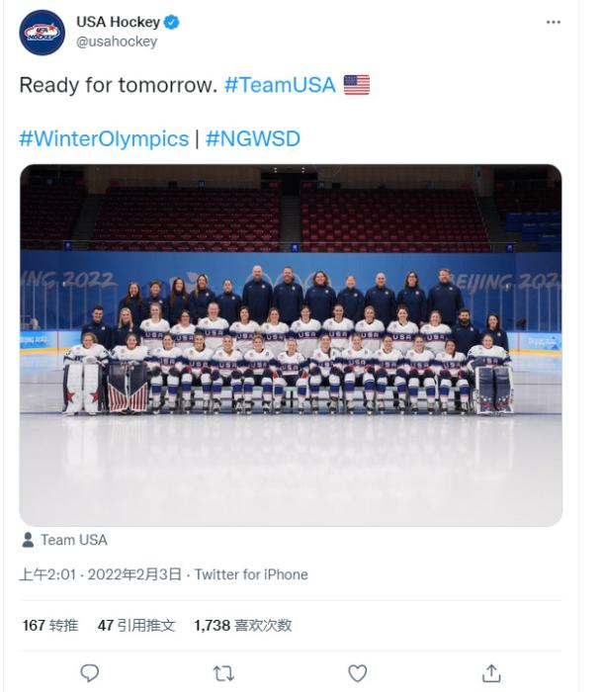Viewport: 603px width, 692px height.
Task: Click the blue verified badge
Action: [x=169, y=22]
